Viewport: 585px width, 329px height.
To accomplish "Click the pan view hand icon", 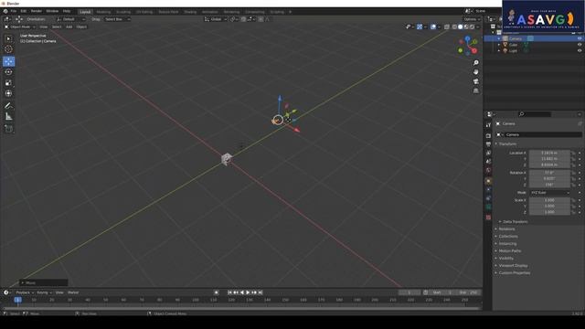I will point(475,72).
